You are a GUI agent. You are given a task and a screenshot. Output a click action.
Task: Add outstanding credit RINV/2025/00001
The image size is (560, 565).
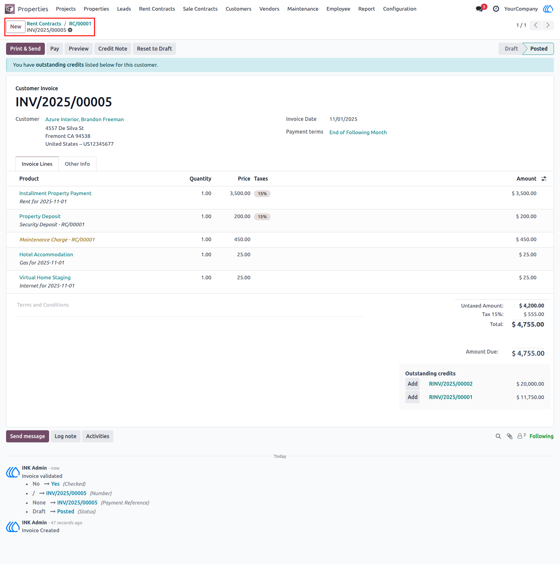(412, 397)
